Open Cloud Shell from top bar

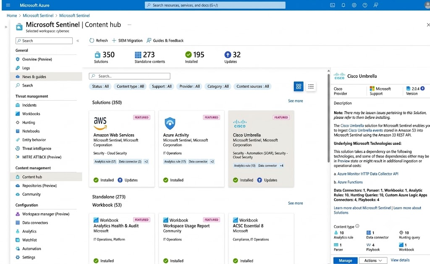[x=333, y=5]
